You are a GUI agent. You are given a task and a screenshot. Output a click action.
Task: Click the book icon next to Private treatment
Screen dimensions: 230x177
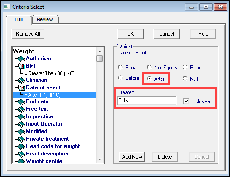(x=22, y=139)
